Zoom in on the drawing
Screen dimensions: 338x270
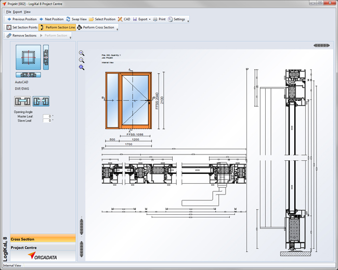(82, 53)
